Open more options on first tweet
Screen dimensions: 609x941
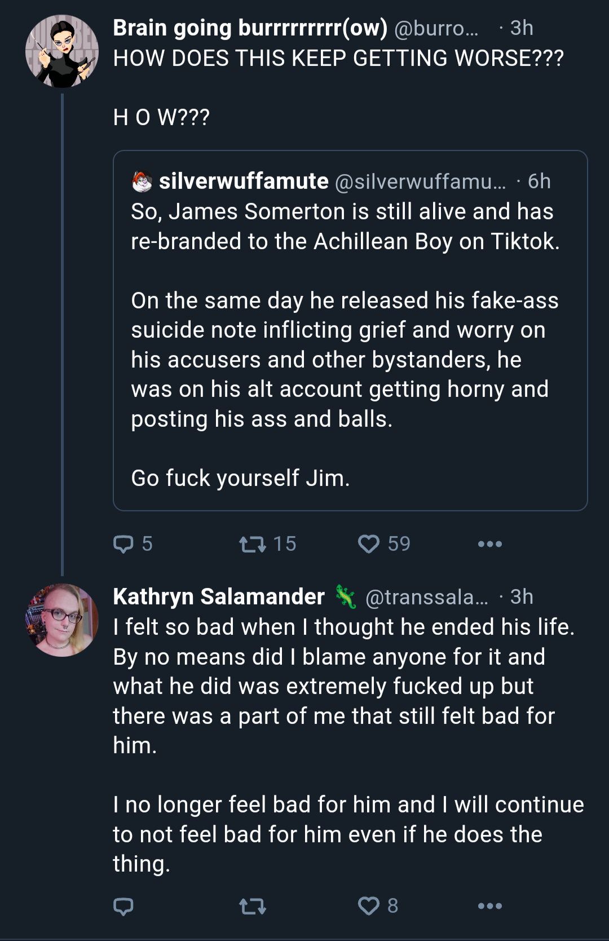click(489, 544)
